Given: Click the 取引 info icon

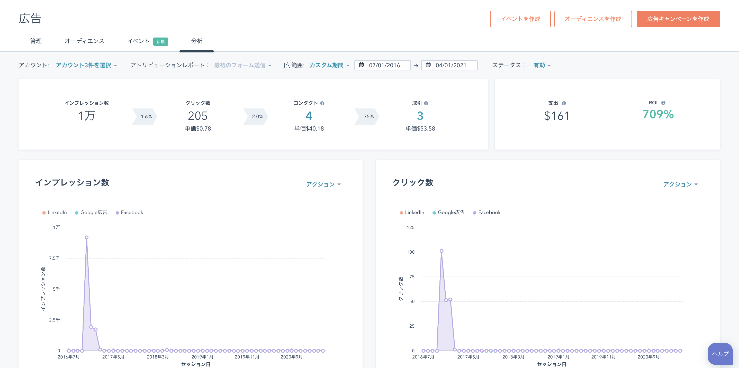Looking at the screenshot, I should point(426,103).
